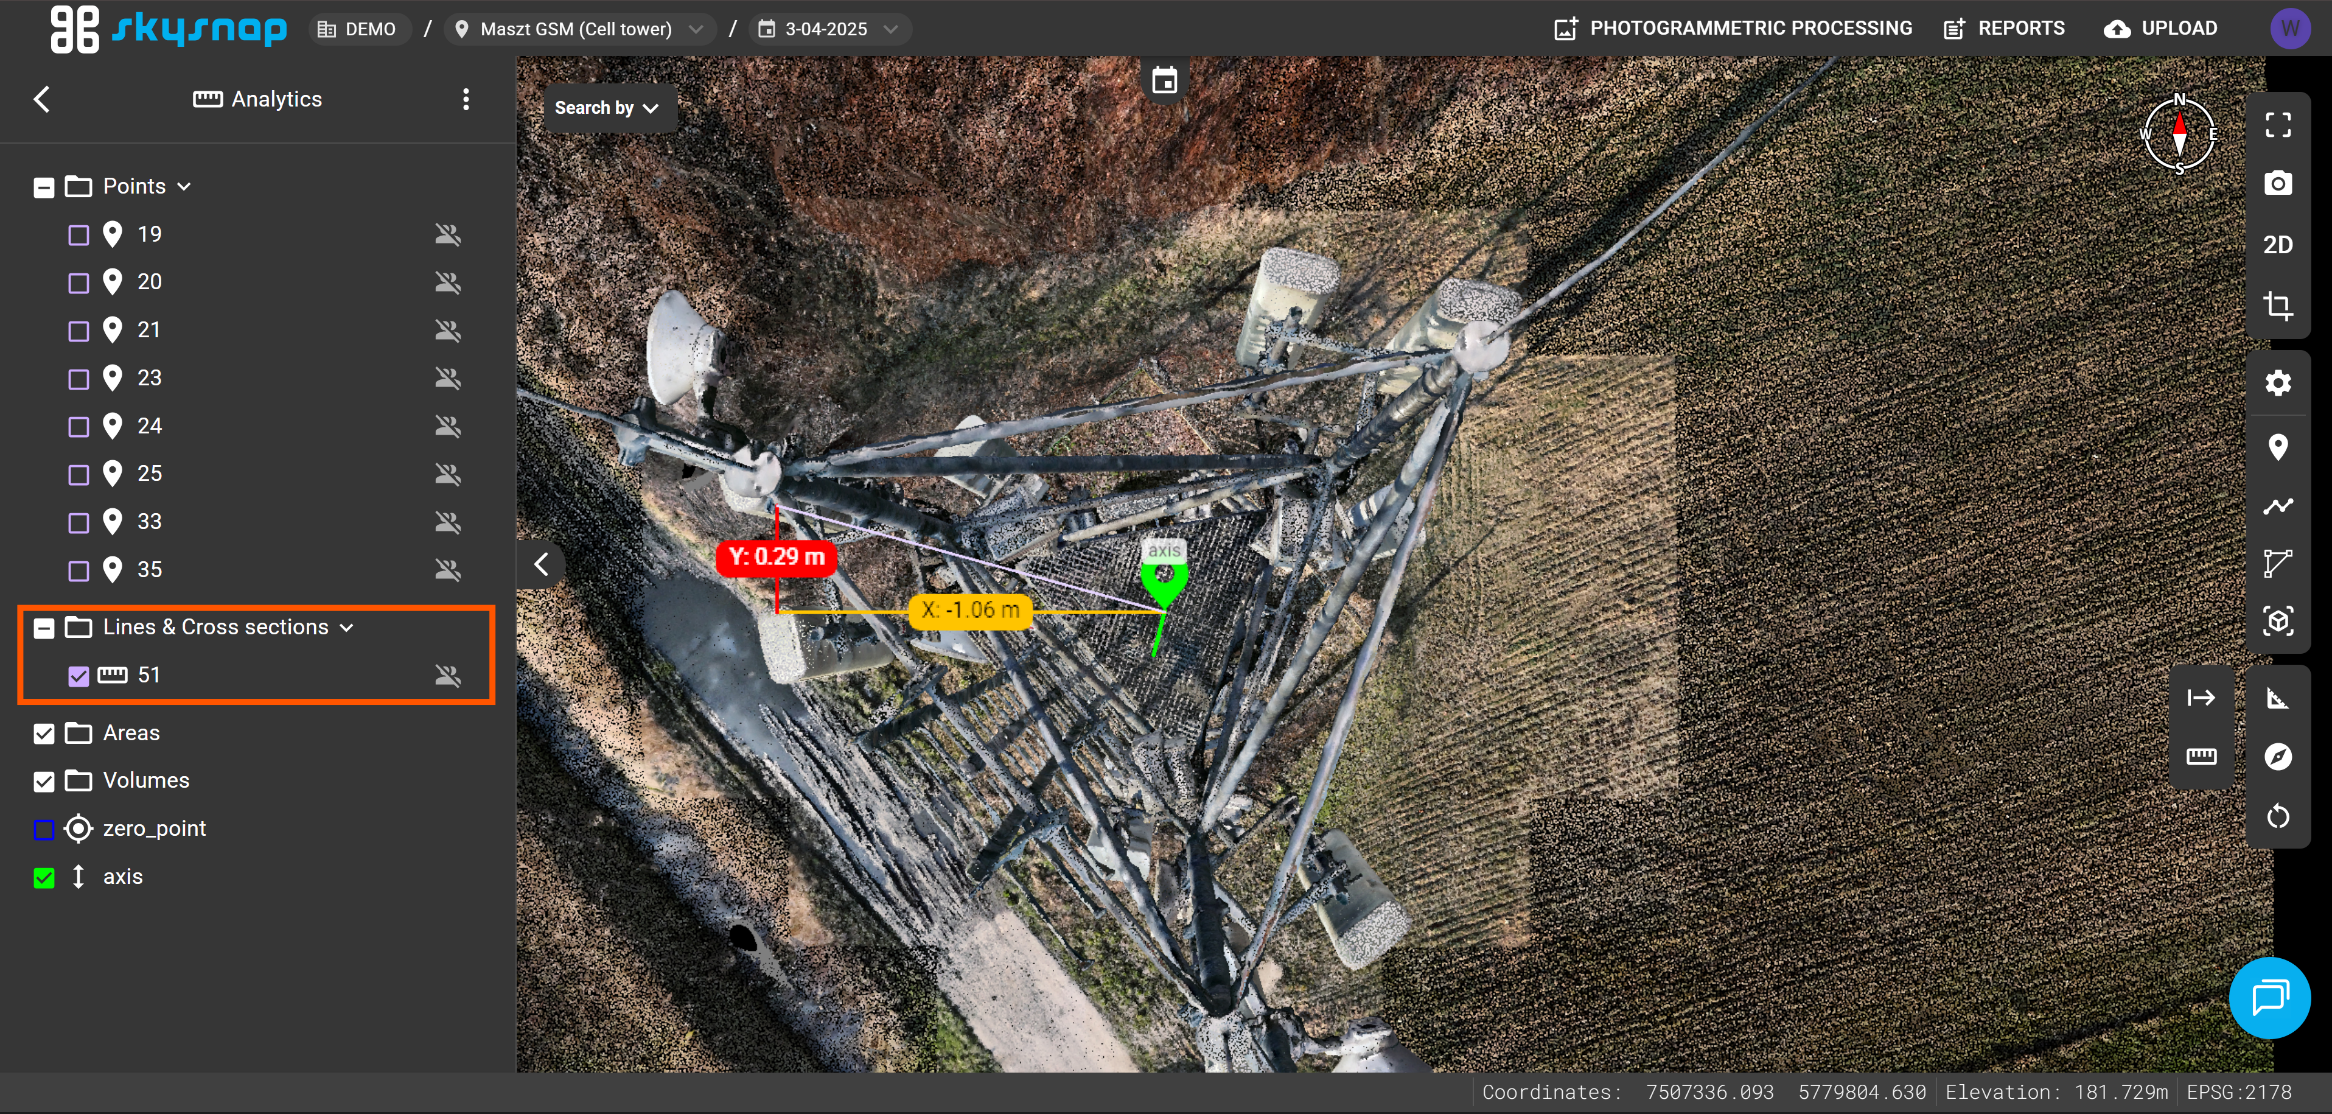
Task: Enter fullscreen map view
Action: click(x=2278, y=124)
